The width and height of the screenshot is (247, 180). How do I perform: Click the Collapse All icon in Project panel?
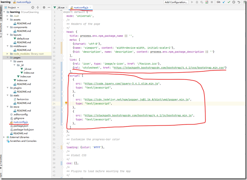38,7
